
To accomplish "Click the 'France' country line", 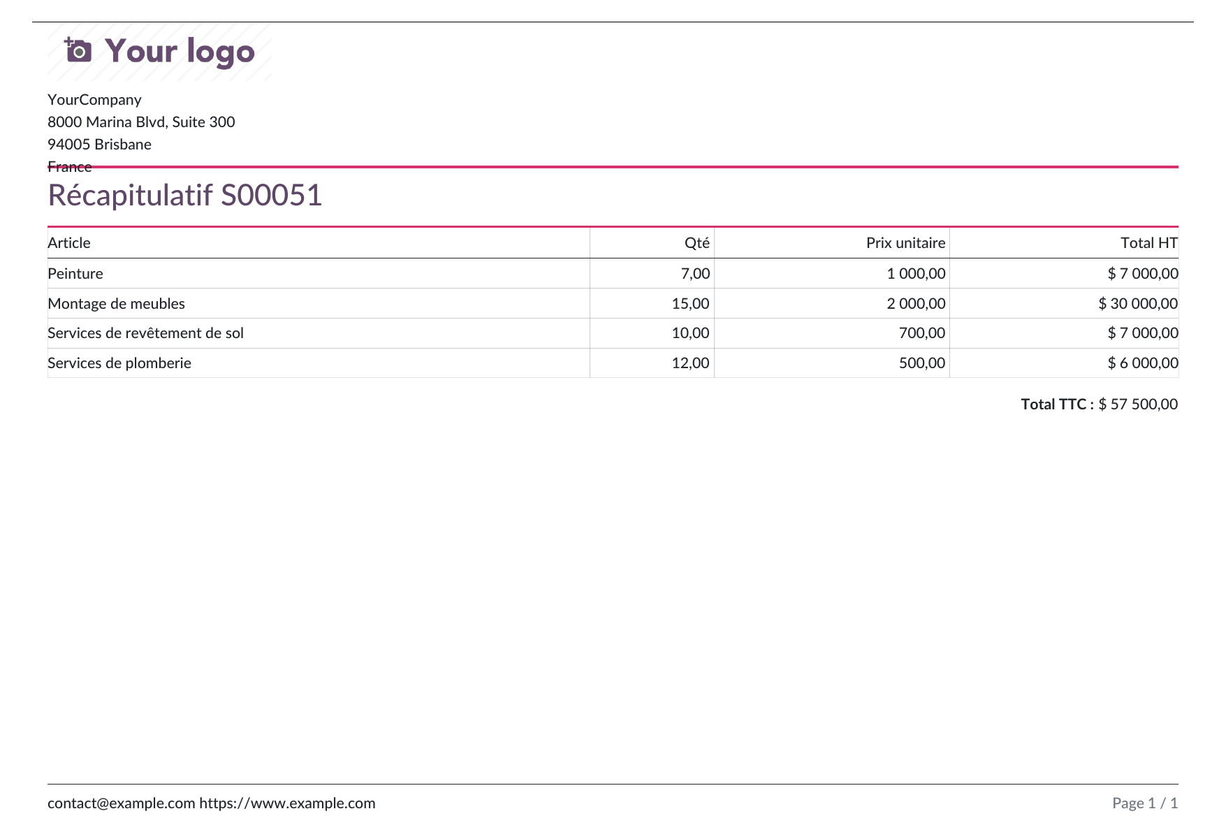I will click(x=69, y=166).
